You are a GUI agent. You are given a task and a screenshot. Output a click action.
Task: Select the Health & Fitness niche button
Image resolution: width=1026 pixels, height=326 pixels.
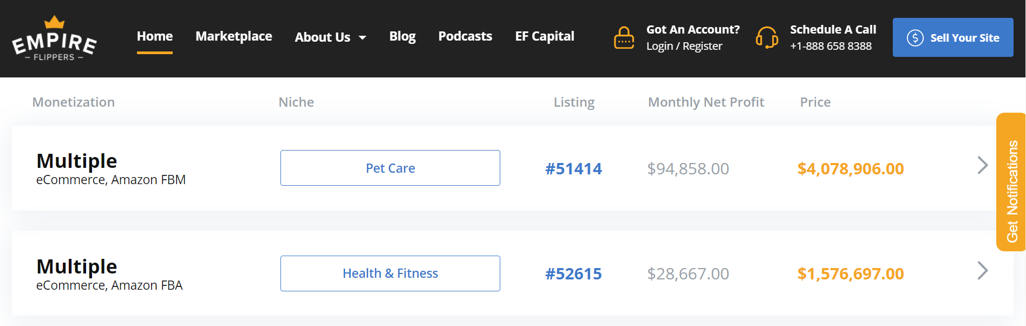390,273
